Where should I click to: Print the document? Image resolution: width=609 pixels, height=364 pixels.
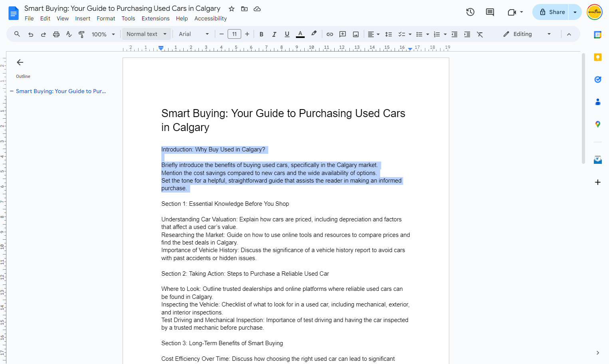(x=56, y=34)
